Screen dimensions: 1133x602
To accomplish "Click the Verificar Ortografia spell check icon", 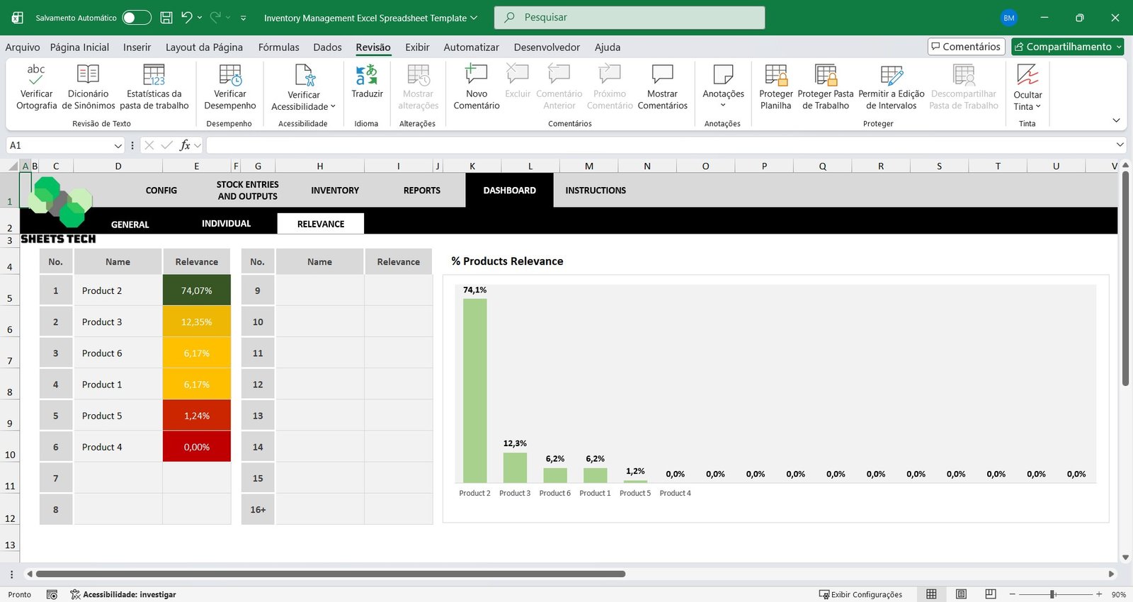I will click(36, 74).
